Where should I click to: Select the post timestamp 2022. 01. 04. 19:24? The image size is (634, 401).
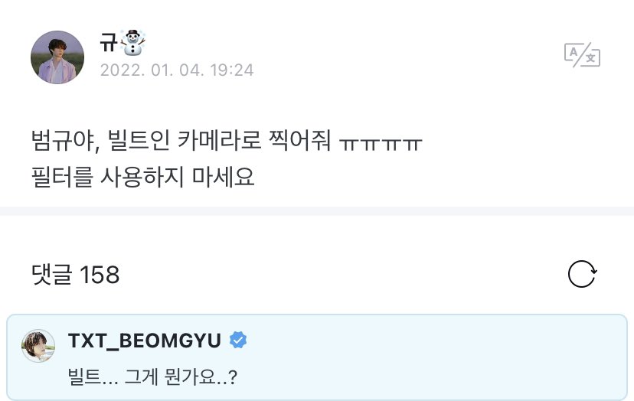click(x=177, y=70)
